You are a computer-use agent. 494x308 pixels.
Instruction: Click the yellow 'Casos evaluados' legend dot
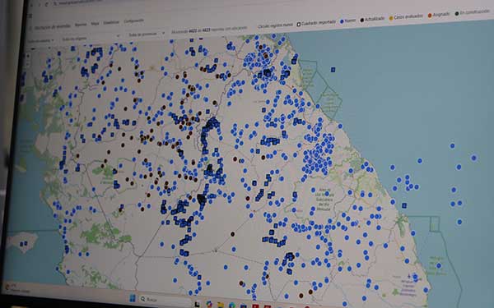click(391, 18)
